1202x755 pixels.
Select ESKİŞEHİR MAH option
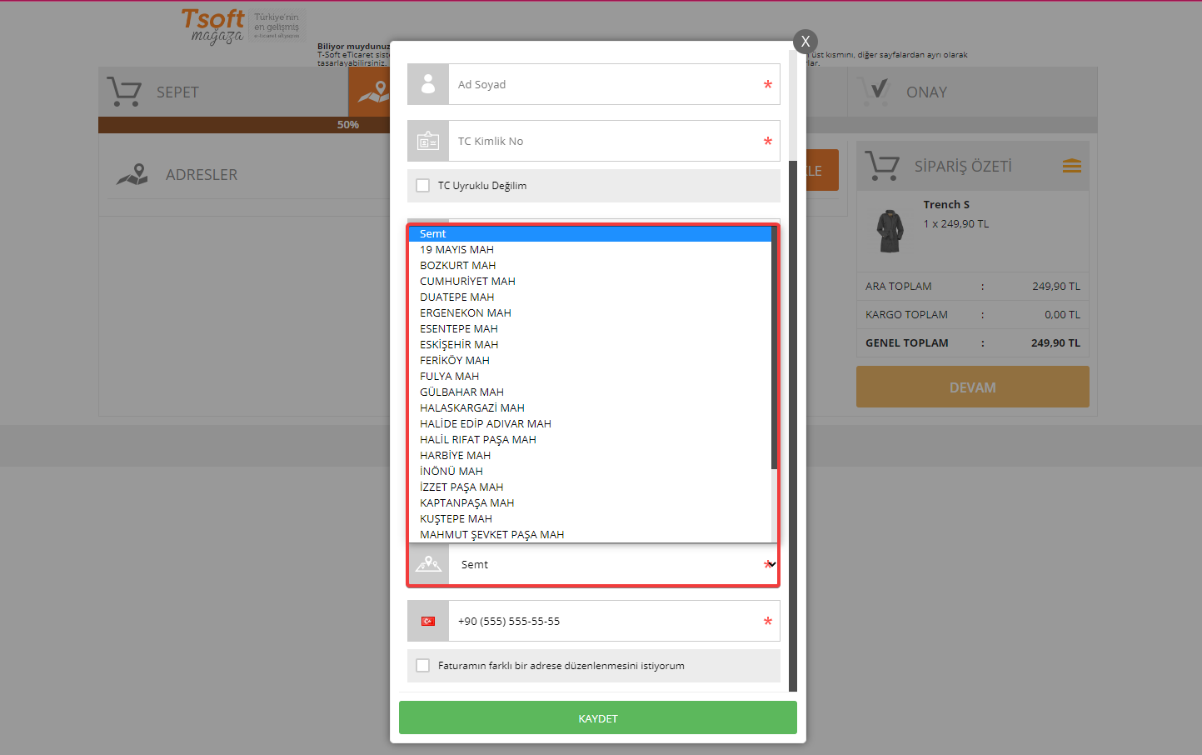591,345
